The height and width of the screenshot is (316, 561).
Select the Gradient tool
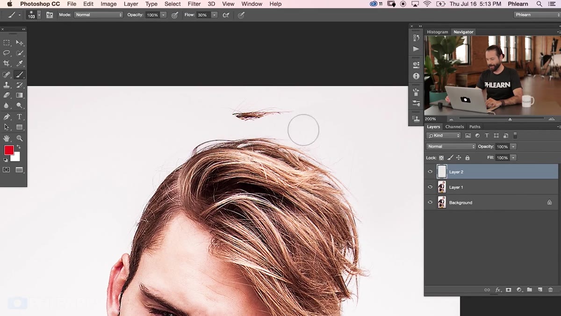click(20, 95)
